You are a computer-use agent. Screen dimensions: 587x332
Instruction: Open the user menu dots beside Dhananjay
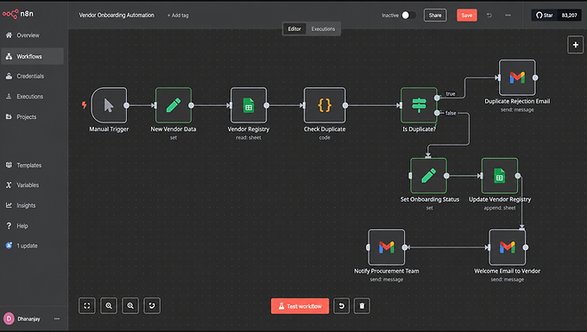click(x=57, y=319)
